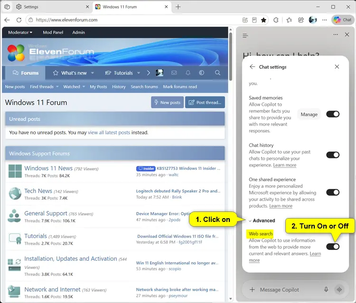Click the Share icon in toolbar

point(301,20)
